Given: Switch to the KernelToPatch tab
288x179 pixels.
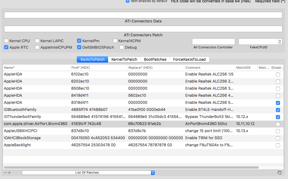Looking at the screenshot, I should pyautogui.click(x=124, y=59).
